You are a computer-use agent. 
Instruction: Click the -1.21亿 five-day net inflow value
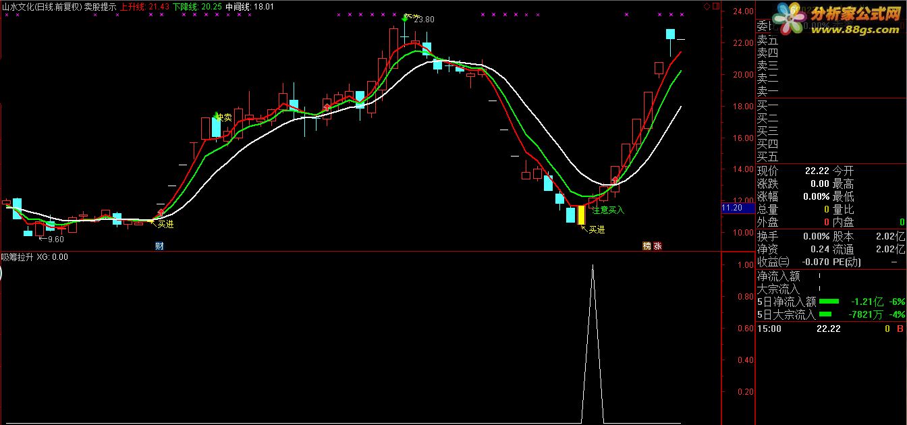867,302
